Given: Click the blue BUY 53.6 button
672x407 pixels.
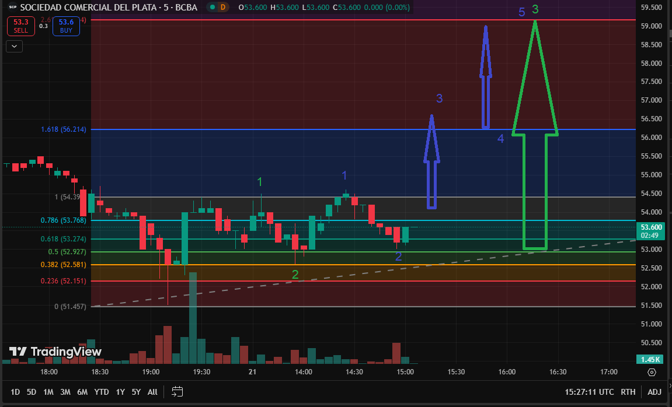Looking at the screenshot, I should click(66, 26).
